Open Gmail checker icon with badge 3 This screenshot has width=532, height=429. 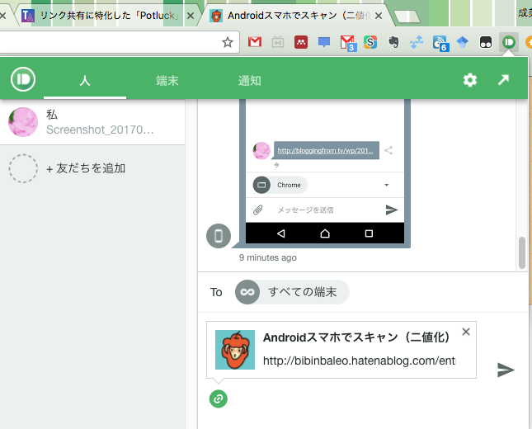(x=348, y=43)
